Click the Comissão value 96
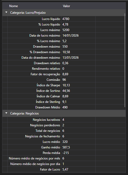Screen dimensions: 128x175 point(64,80)
